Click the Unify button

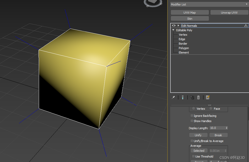[198, 135]
